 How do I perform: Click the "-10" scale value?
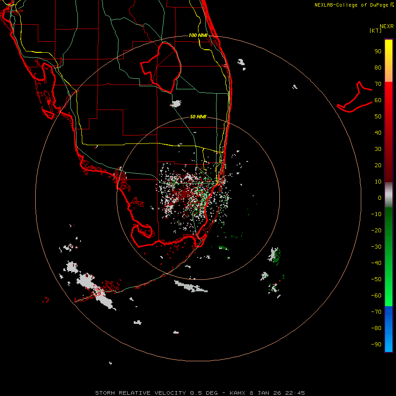[376, 214]
